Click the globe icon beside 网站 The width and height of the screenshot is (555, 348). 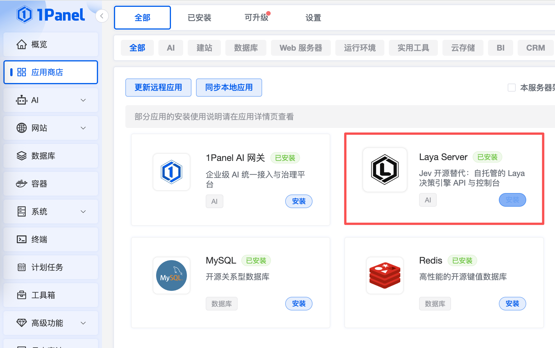pyautogui.click(x=22, y=128)
